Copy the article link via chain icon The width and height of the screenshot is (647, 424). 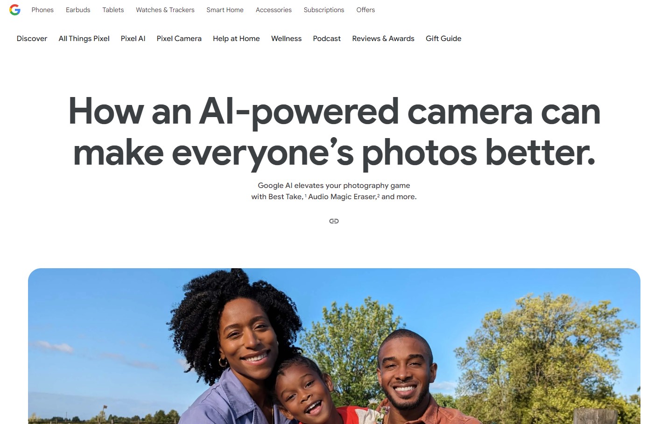(334, 221)
